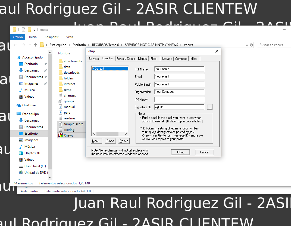Open the Inicio ribbon tab
The height and width of the screenshot is (226, 291).
(x=33, y=37)
